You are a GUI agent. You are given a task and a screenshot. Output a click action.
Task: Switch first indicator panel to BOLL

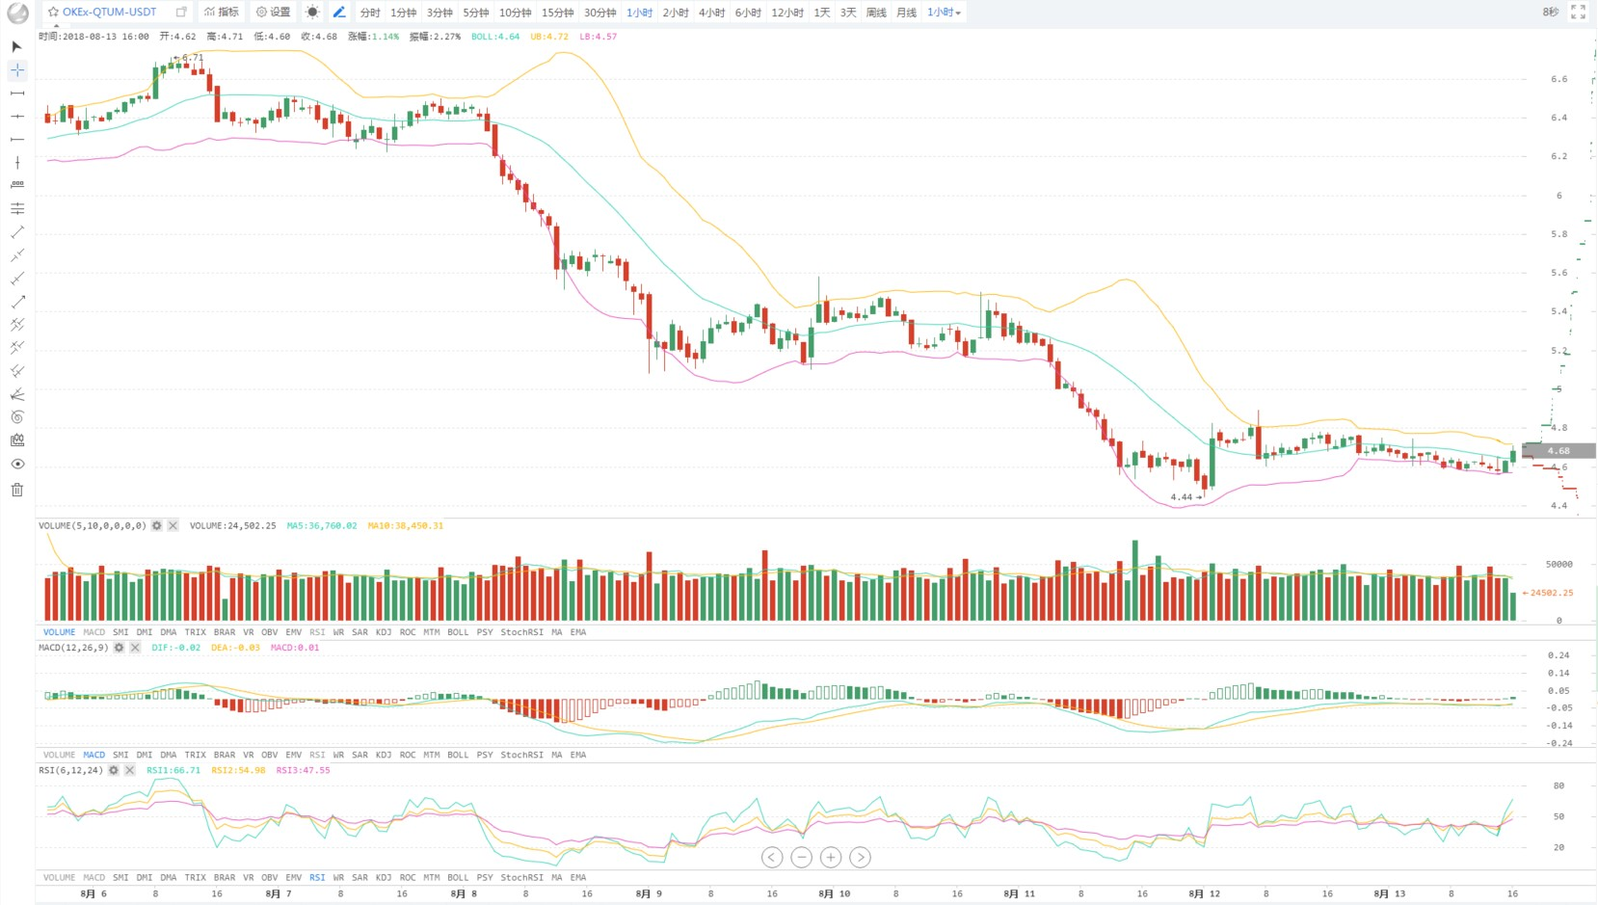click(458, 632)
